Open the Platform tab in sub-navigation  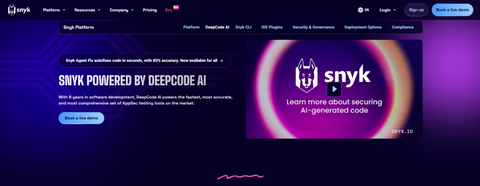pos(191,27)
